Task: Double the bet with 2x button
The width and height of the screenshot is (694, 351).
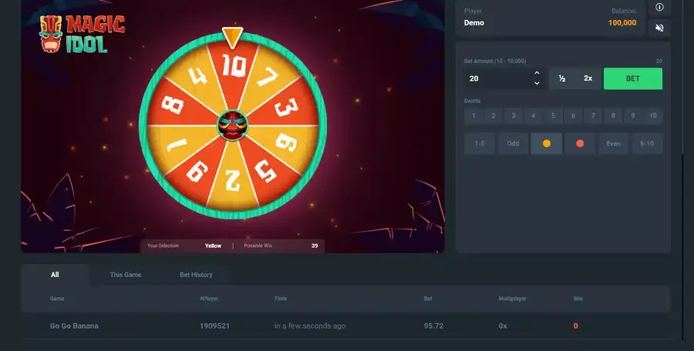Action: click(x=588, y=79)
